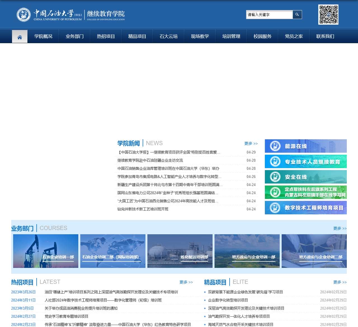Open the 石大云培 menu
Screen dimensions: 358x327
click(x=169, y=36)
